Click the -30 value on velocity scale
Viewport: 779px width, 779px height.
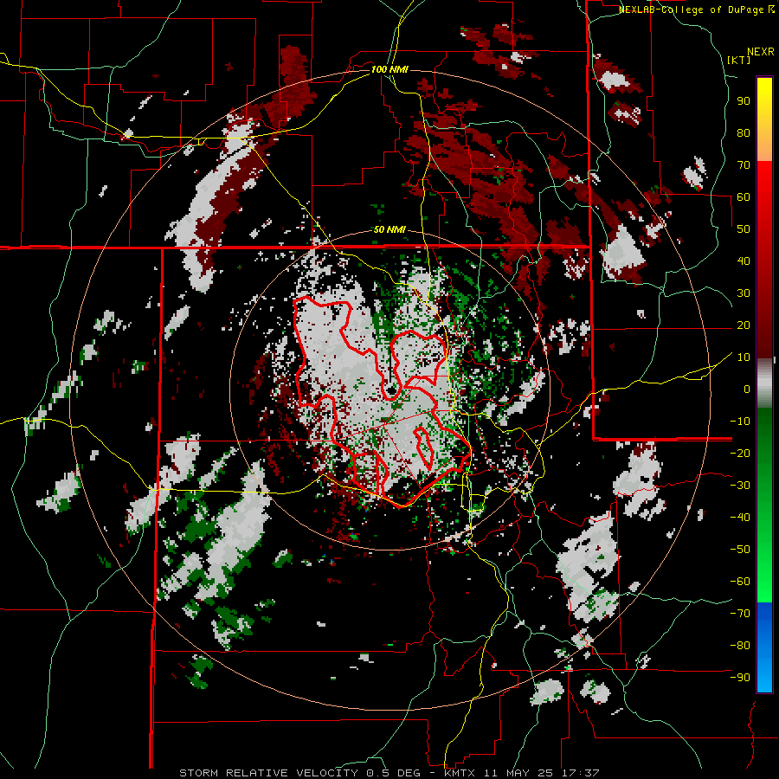pos(740,486)
